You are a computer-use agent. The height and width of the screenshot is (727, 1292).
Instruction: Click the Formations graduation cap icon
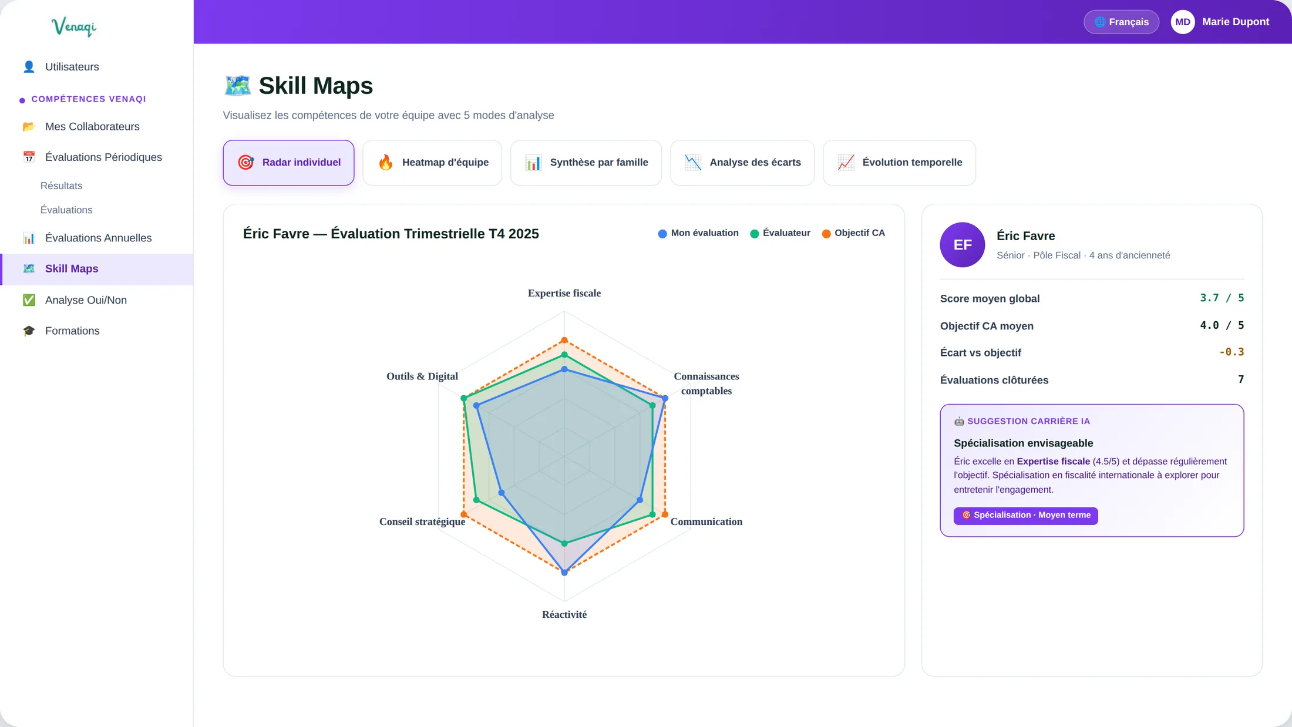click(29, 331)
